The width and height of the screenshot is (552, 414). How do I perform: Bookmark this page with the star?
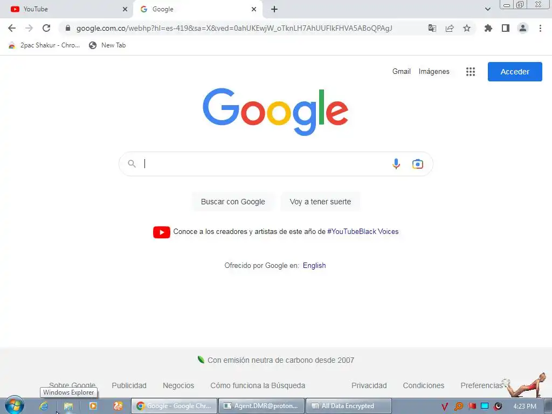coord(467,28)
